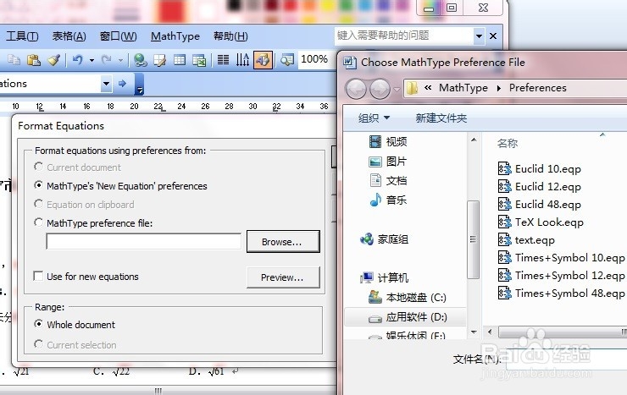Viewport: 627px width, 395px height.
Task: Click Insert Excel Worksheet icon
Action: (199, 61)
